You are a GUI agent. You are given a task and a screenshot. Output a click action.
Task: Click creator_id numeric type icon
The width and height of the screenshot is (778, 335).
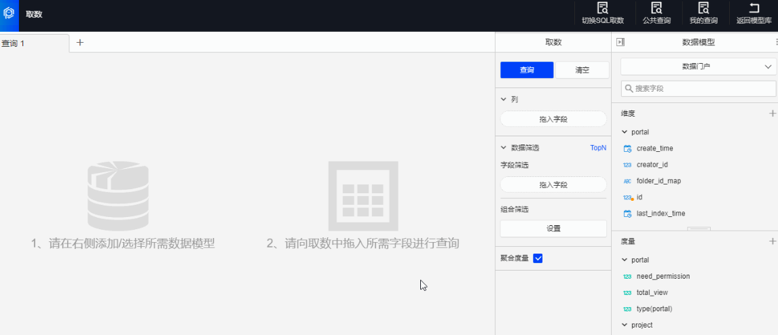(627, 165)
